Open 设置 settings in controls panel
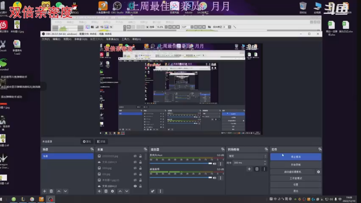This screenshot has width=361, height=203. tap(296, 185)
